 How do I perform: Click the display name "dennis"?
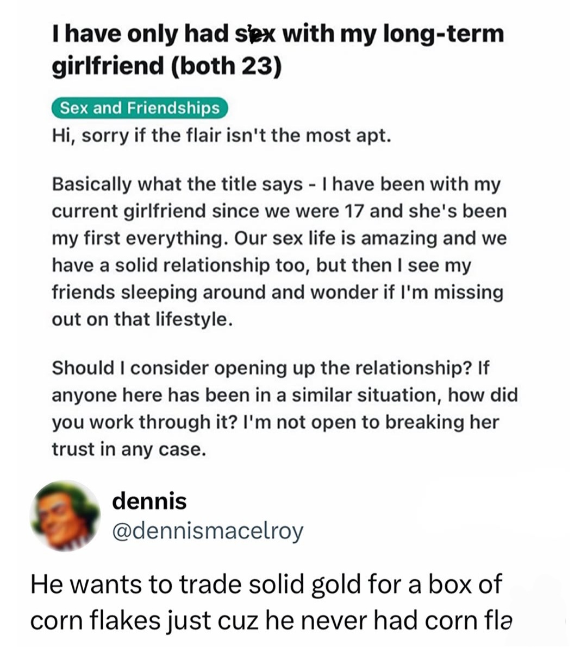(149, 501)
